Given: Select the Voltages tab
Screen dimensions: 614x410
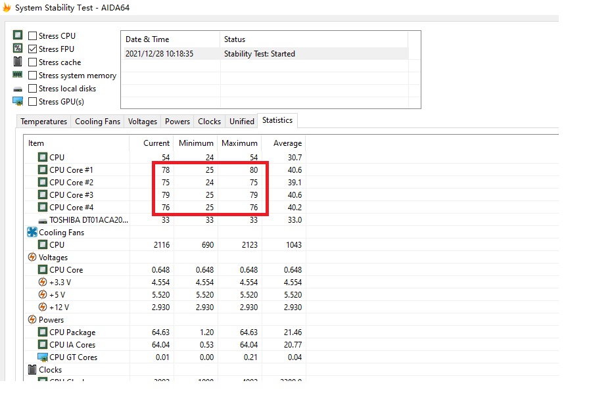Looking at the screenshot, I should (143, 122).
